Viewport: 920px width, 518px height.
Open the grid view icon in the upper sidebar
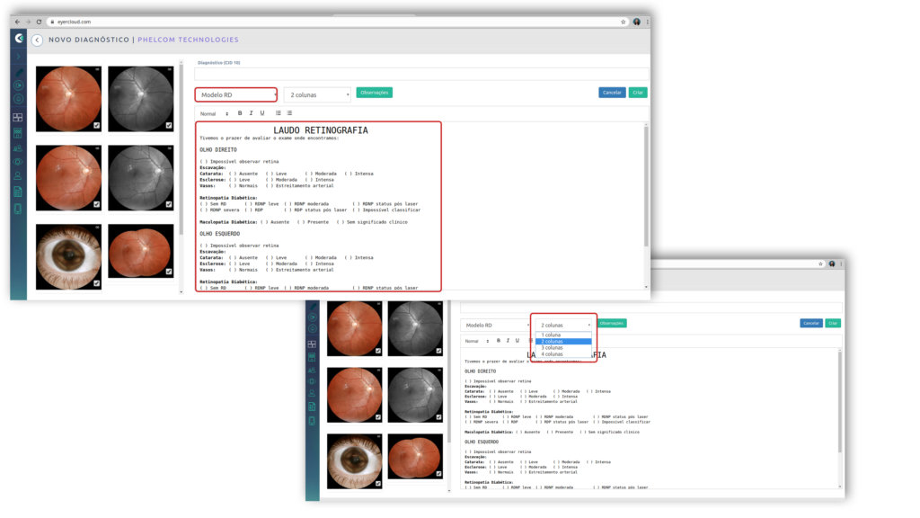pyautogui.click(x=18, y=118)
